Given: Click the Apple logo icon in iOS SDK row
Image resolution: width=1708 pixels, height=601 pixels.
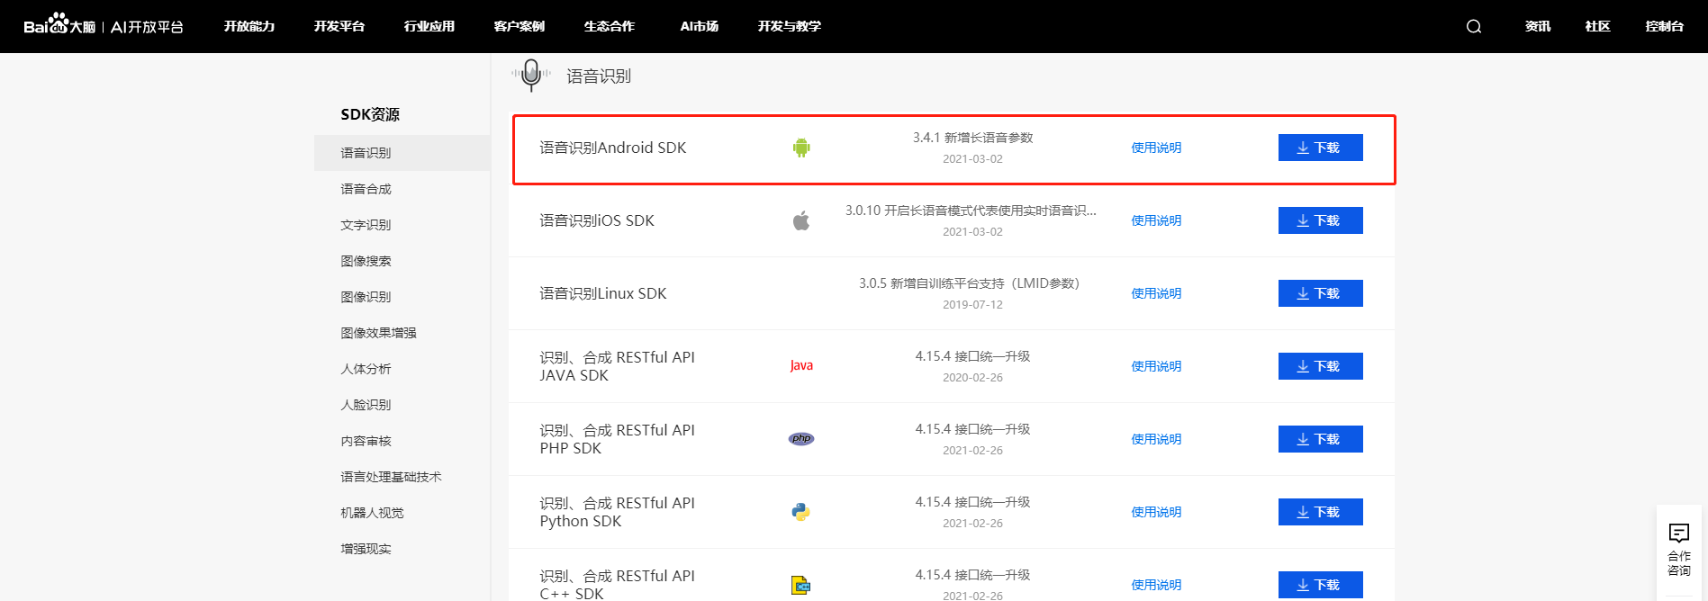Looking at the screenshot, I should [x=801, y=220].
